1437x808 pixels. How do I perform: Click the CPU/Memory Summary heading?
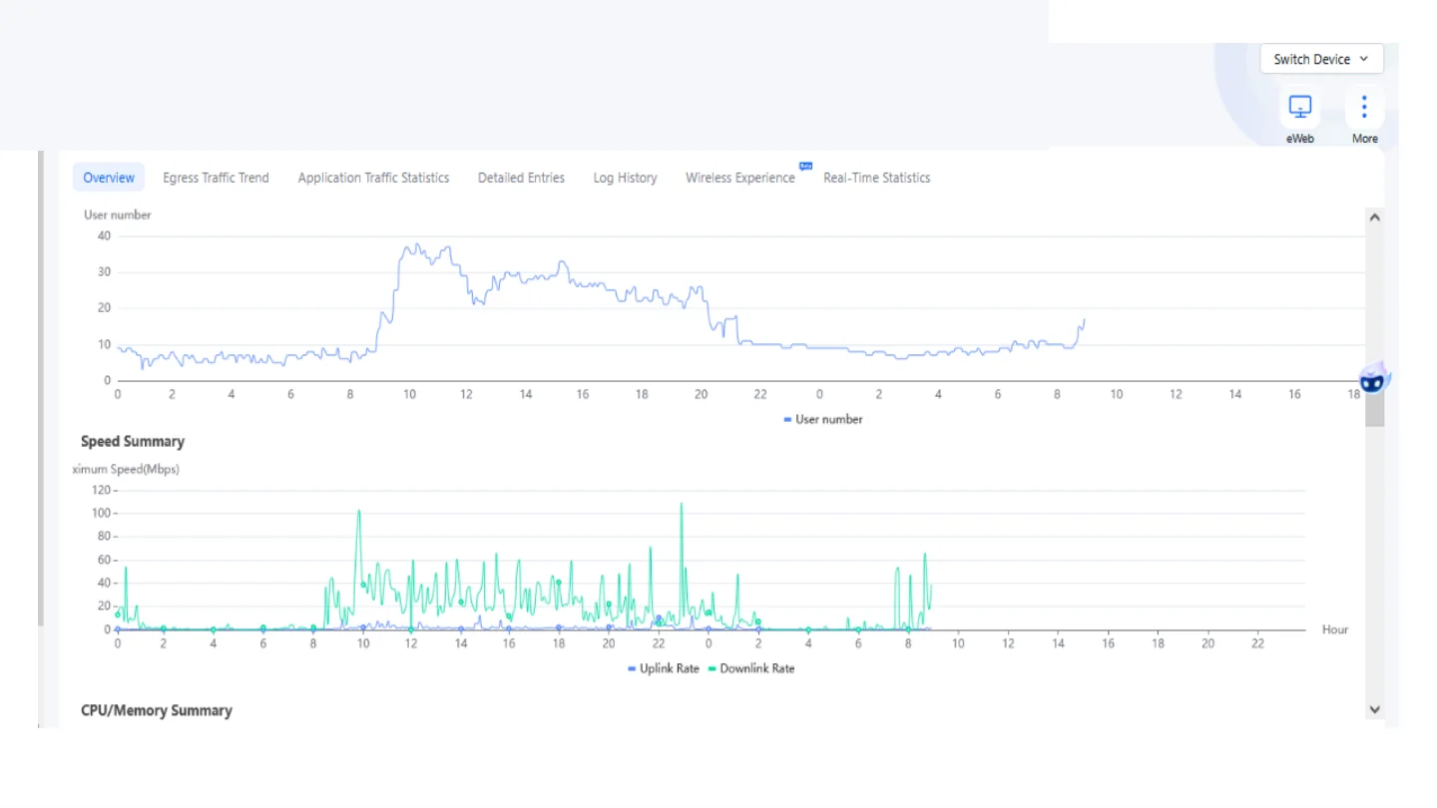(157, 710)
